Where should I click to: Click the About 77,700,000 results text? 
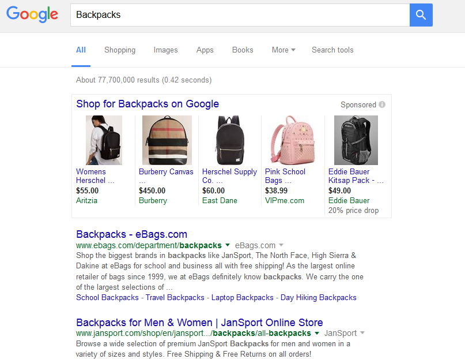coord(144,80)
